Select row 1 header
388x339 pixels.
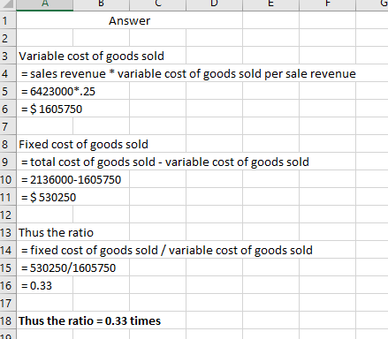point(8,20)
